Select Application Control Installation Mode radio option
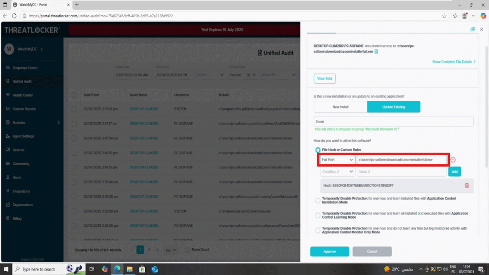Screen dimensions: 489x275 (x=318, y=201)
